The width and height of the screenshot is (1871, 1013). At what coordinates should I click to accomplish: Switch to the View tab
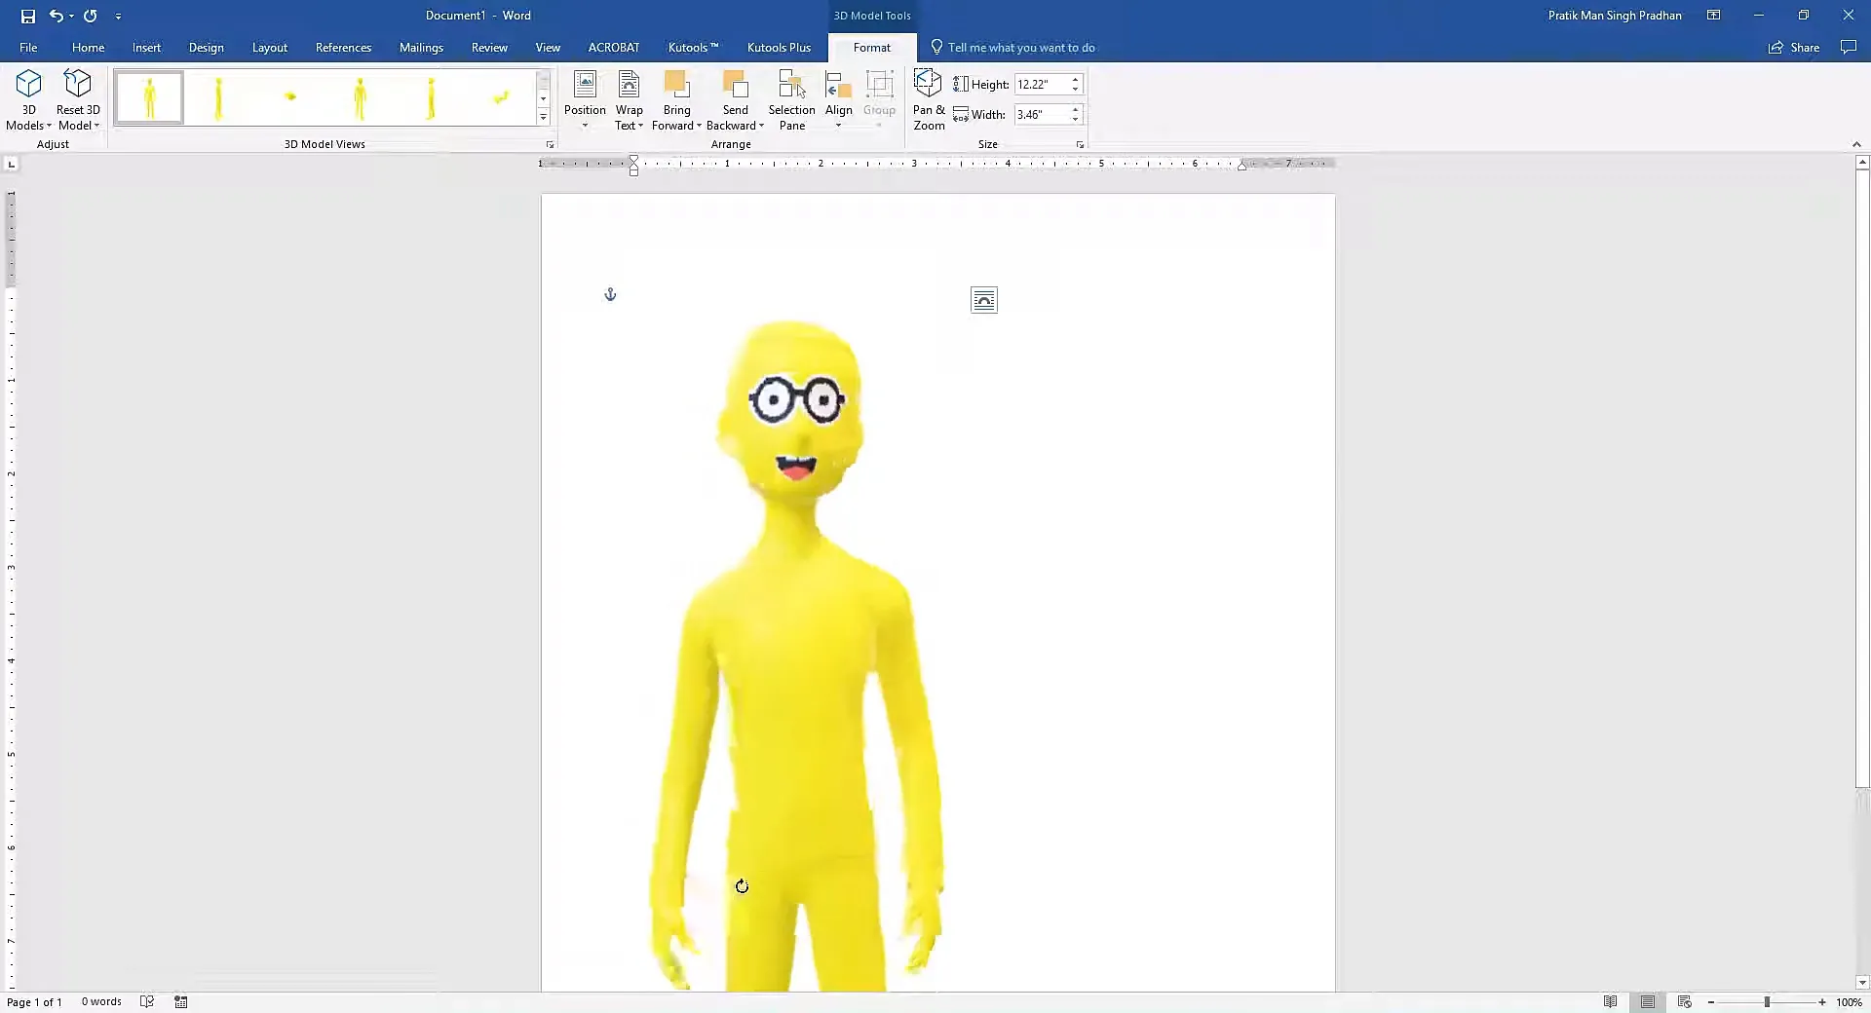tap(548, 48)
